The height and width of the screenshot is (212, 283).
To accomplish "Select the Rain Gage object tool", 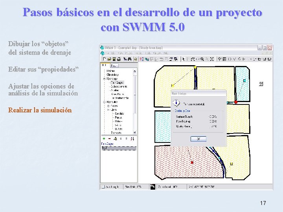I will [x=220, y=59].
